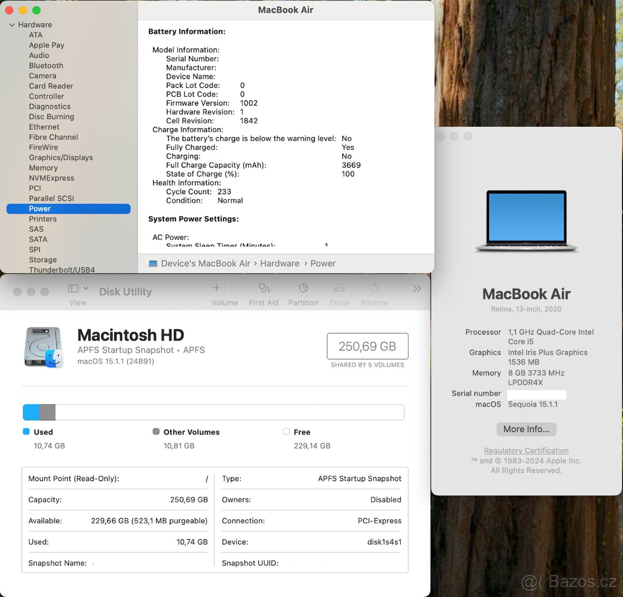Viewport: 623px width, 597px height.
Task: Open the Partition tool in Disk Utility
Action: click(x=303, y=292)
